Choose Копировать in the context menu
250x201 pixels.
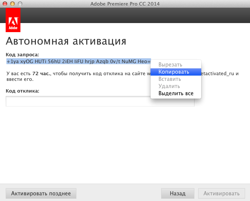pos(176,72)
